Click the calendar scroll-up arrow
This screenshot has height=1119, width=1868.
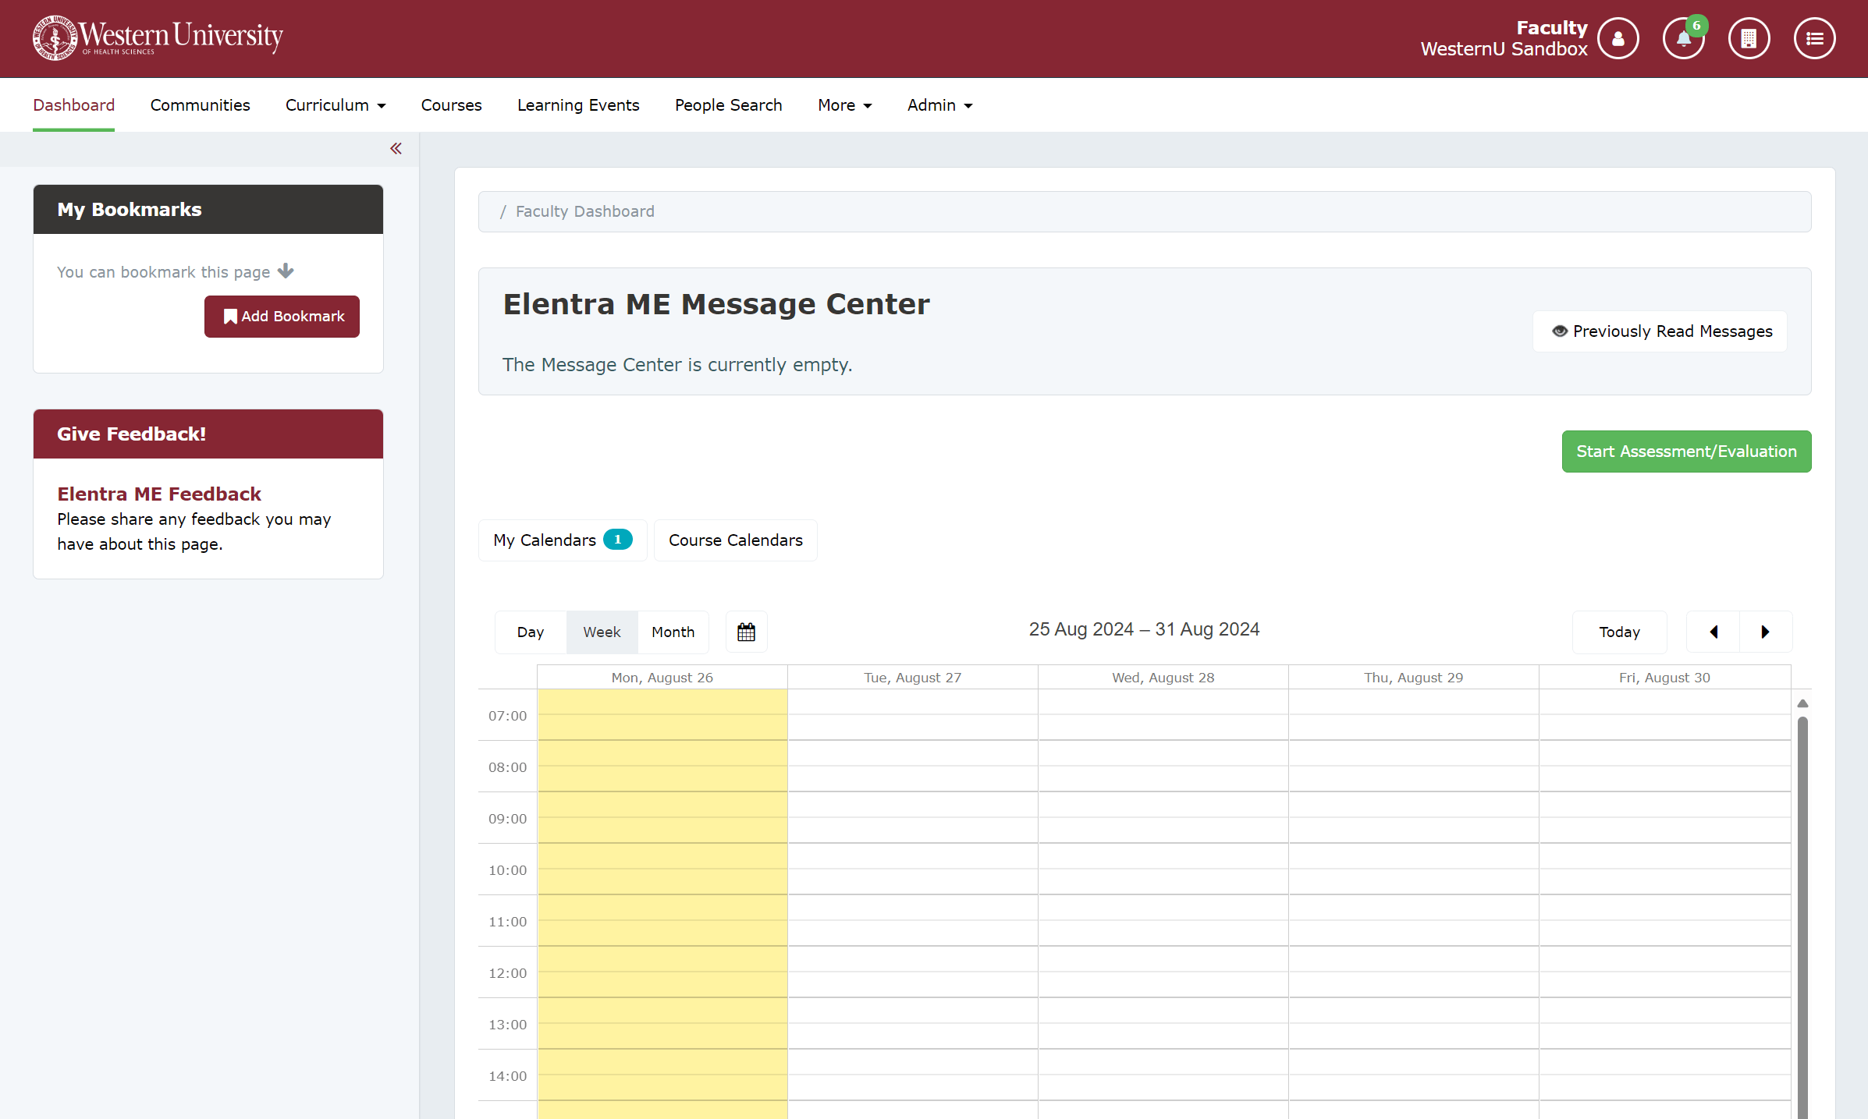point(1802,703)
